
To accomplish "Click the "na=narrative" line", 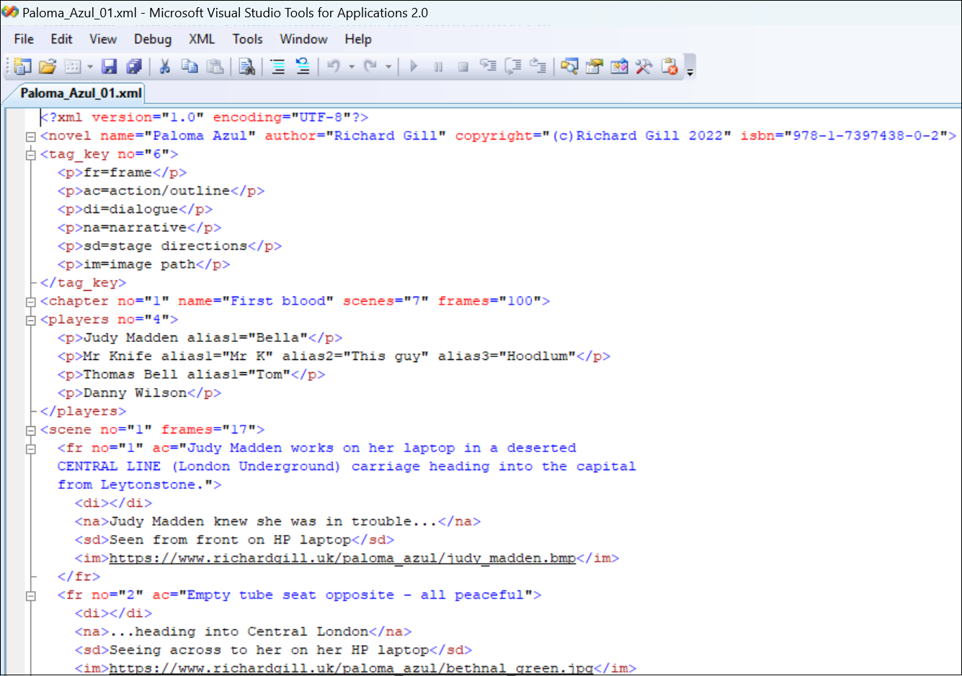I will 140,227.
